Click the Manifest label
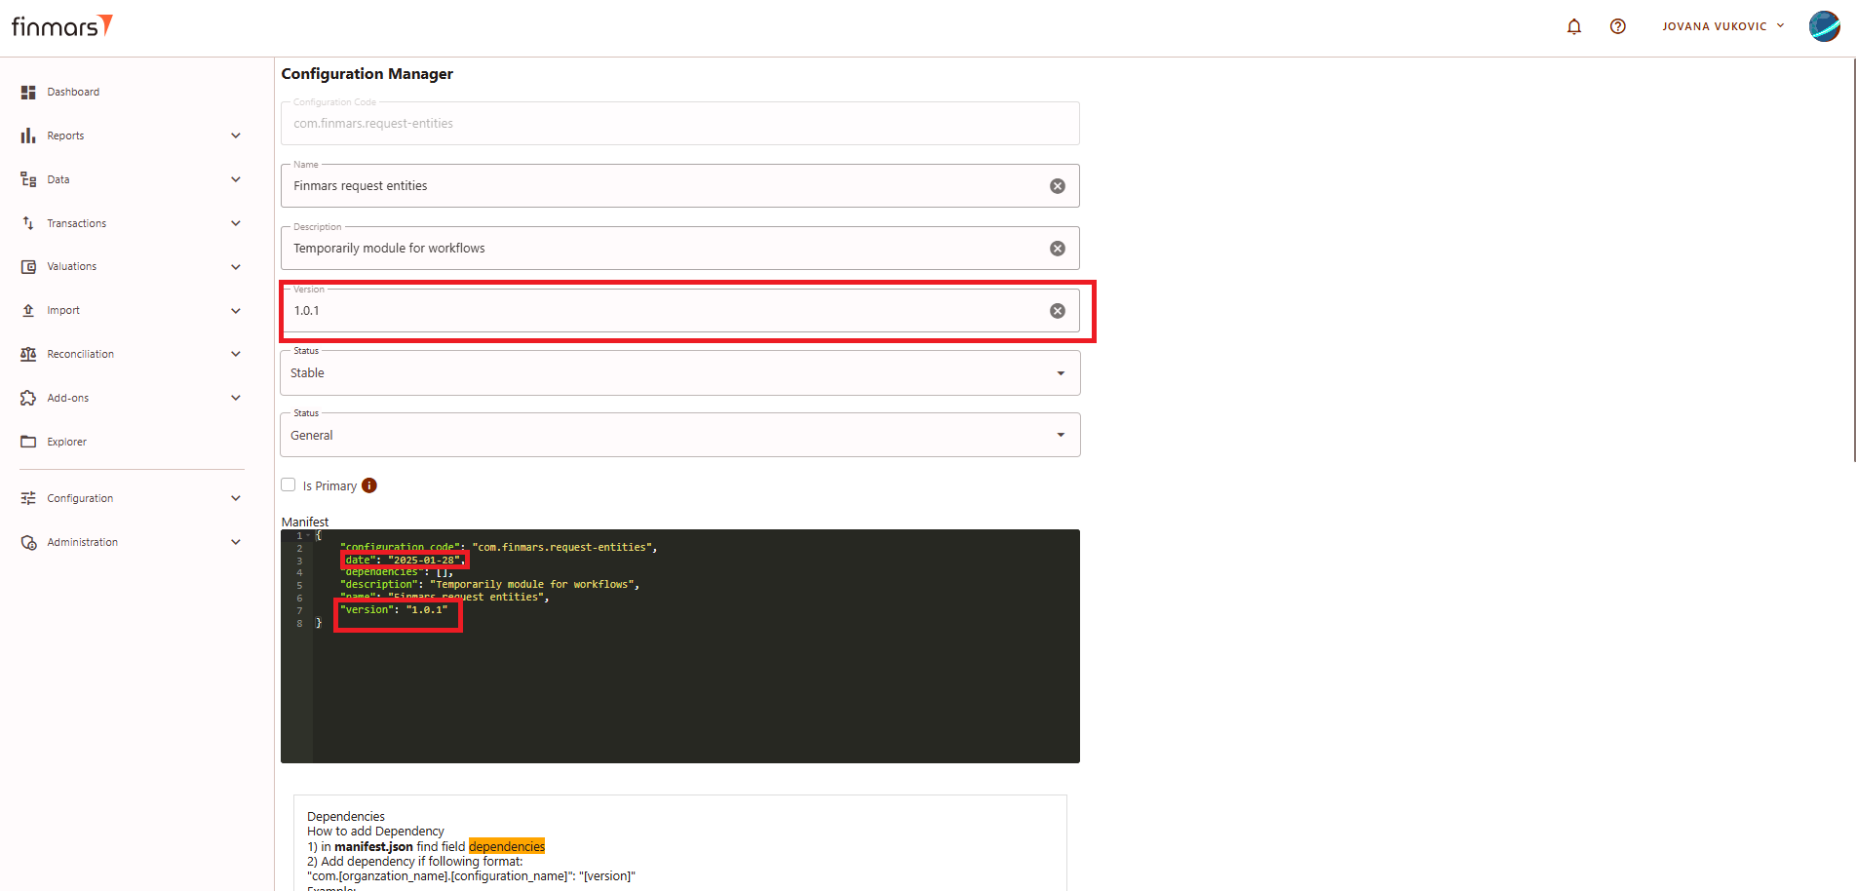 305,523
